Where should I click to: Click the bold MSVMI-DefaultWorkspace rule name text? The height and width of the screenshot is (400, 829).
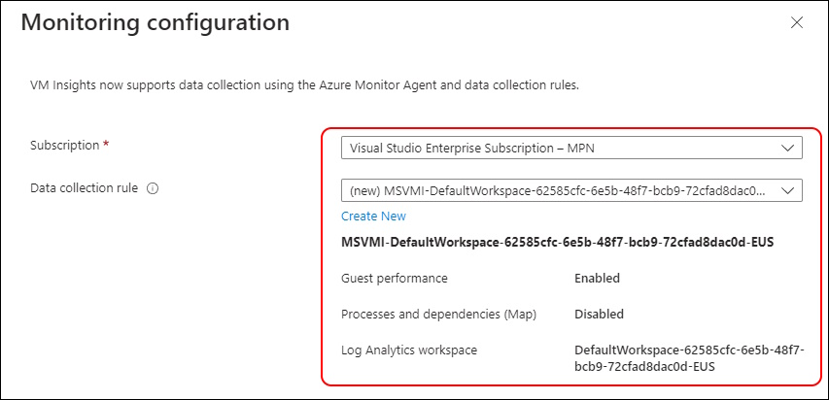coord(558,243)
